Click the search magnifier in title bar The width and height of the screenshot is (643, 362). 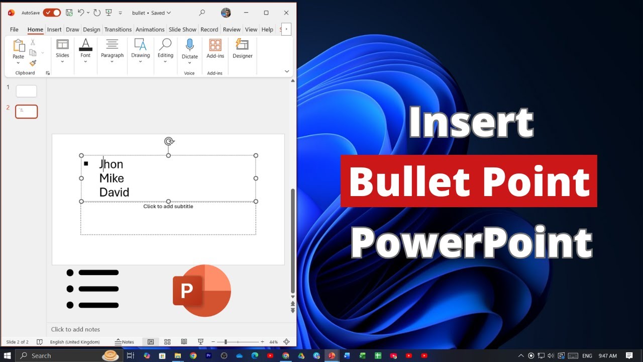[x=202, y=13]
